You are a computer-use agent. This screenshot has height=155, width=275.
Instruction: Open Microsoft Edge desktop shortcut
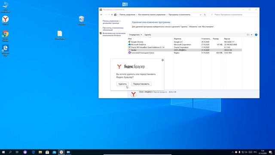pos(6,50)
